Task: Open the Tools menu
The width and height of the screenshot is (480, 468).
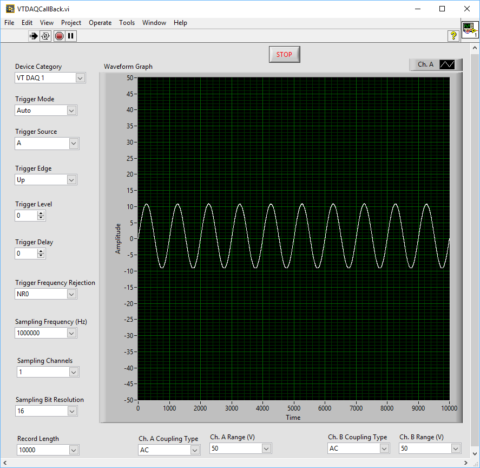Action: click(x=127, y=23)
